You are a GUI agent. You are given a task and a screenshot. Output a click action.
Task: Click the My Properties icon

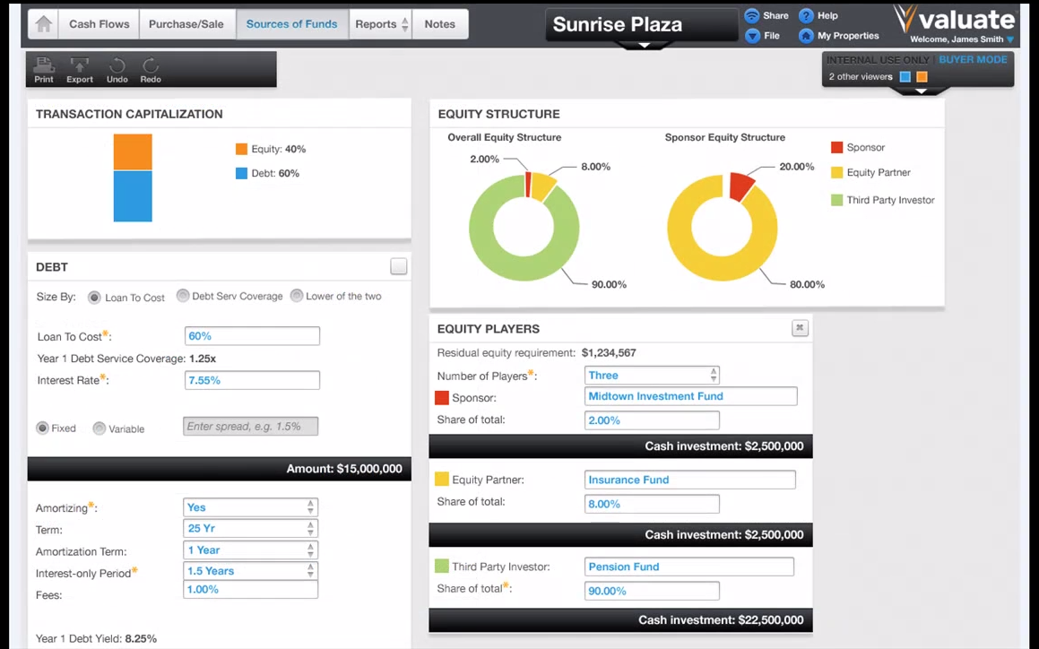pos(806,36)
